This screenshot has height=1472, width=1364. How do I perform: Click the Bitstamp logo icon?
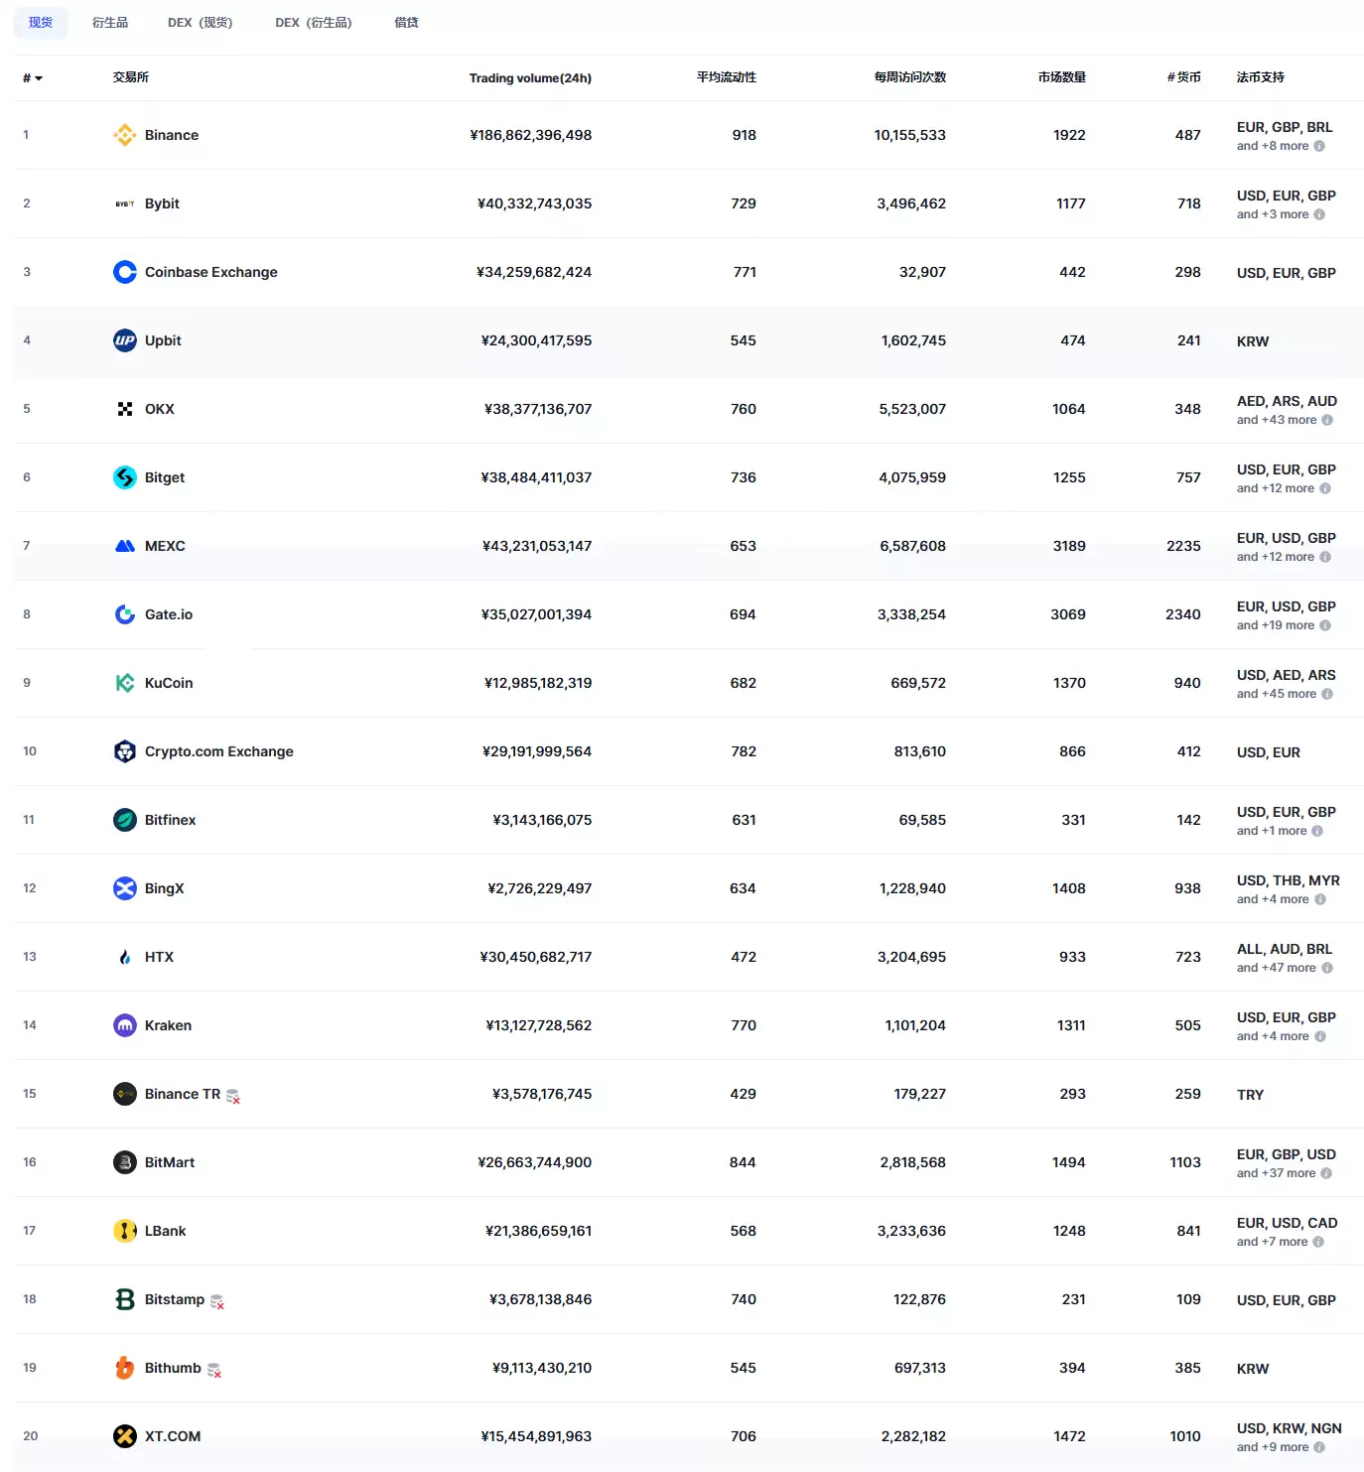[x=125, y=1299]
